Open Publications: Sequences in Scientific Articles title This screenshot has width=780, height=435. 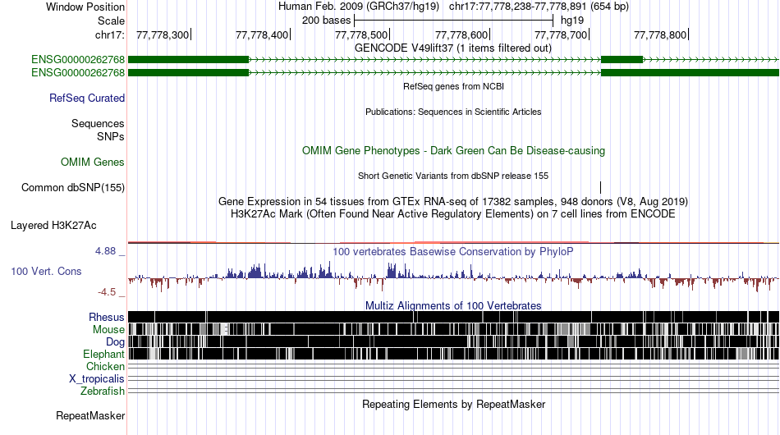click(x=453, y=112)
